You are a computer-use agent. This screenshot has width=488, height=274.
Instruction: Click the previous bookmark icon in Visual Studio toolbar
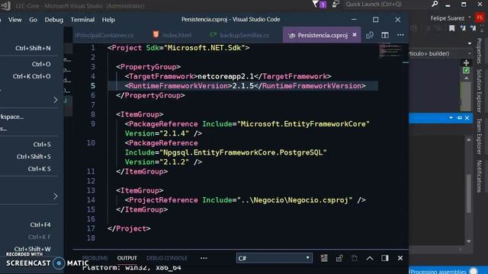463,28
